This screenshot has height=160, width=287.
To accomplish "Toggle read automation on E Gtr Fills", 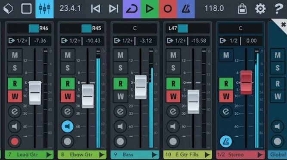I will click(173, 84).
